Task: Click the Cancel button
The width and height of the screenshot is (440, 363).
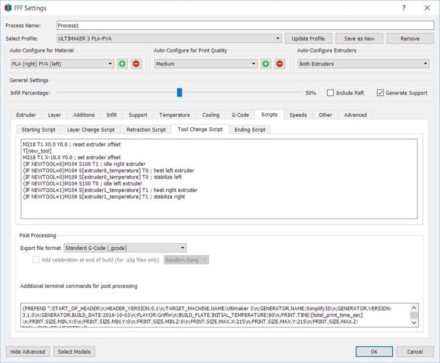Action: click(415, 351)
